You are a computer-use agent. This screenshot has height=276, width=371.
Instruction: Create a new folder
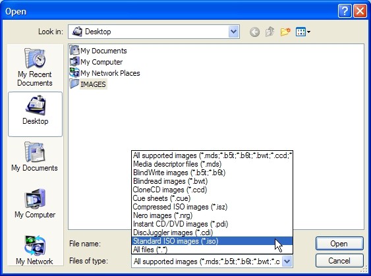285,32
